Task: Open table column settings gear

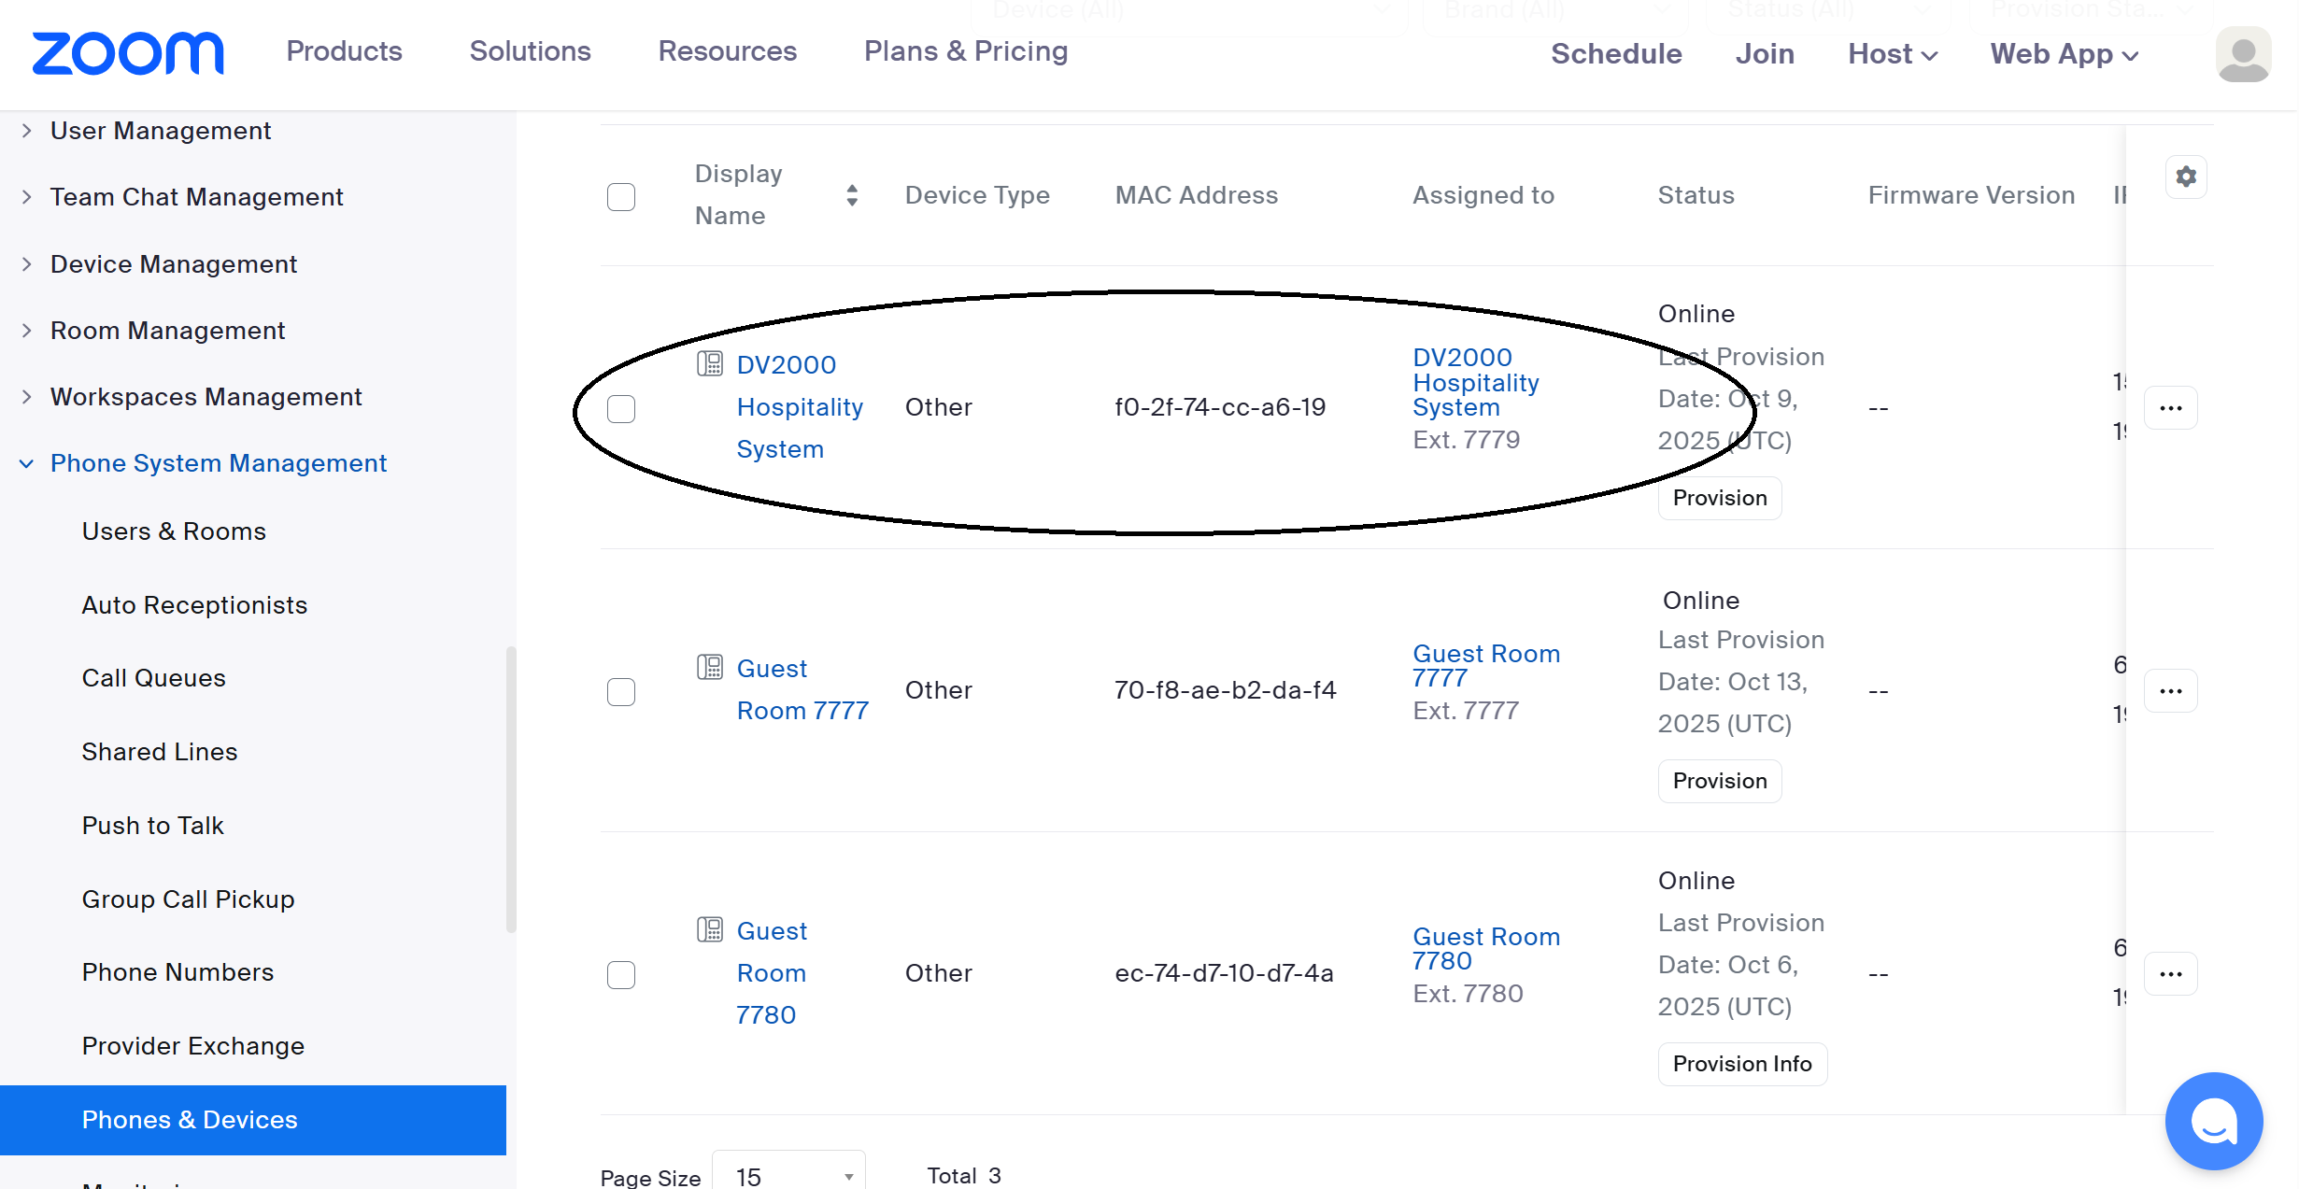Action: 2186,177
